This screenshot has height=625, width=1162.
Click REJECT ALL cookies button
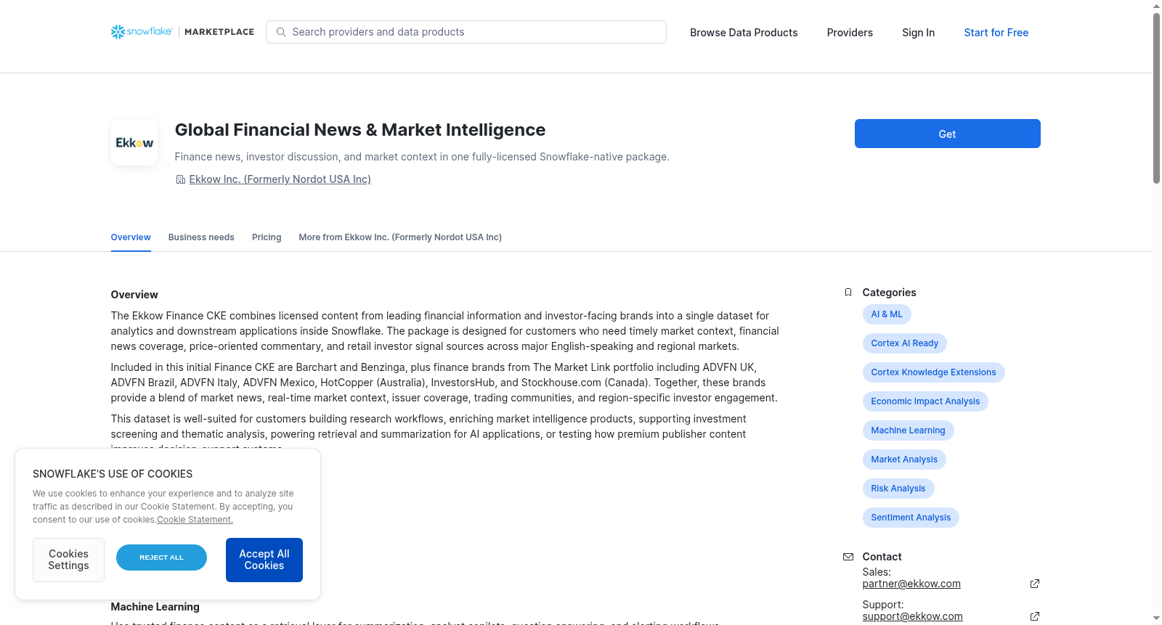coord(161,557)
